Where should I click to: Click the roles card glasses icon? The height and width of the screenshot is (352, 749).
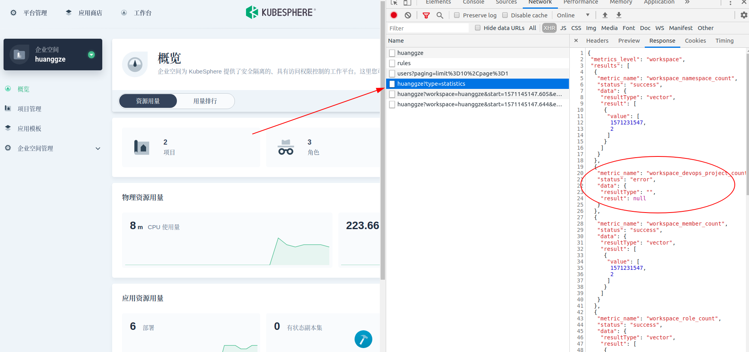286,147
